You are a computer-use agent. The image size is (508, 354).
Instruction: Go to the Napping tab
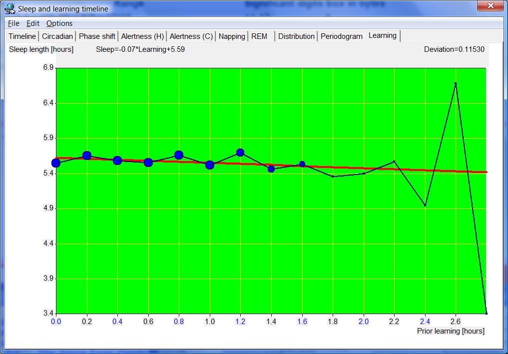pyautogui.click(x=232, y=36)
